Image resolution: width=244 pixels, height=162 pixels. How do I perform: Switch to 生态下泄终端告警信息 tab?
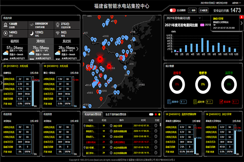(x=116, y=114)
